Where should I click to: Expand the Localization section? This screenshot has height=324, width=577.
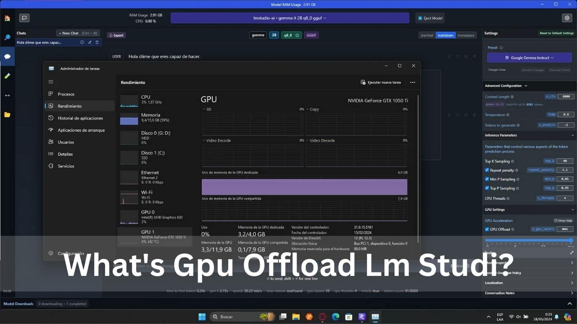(x=529, y=283)
